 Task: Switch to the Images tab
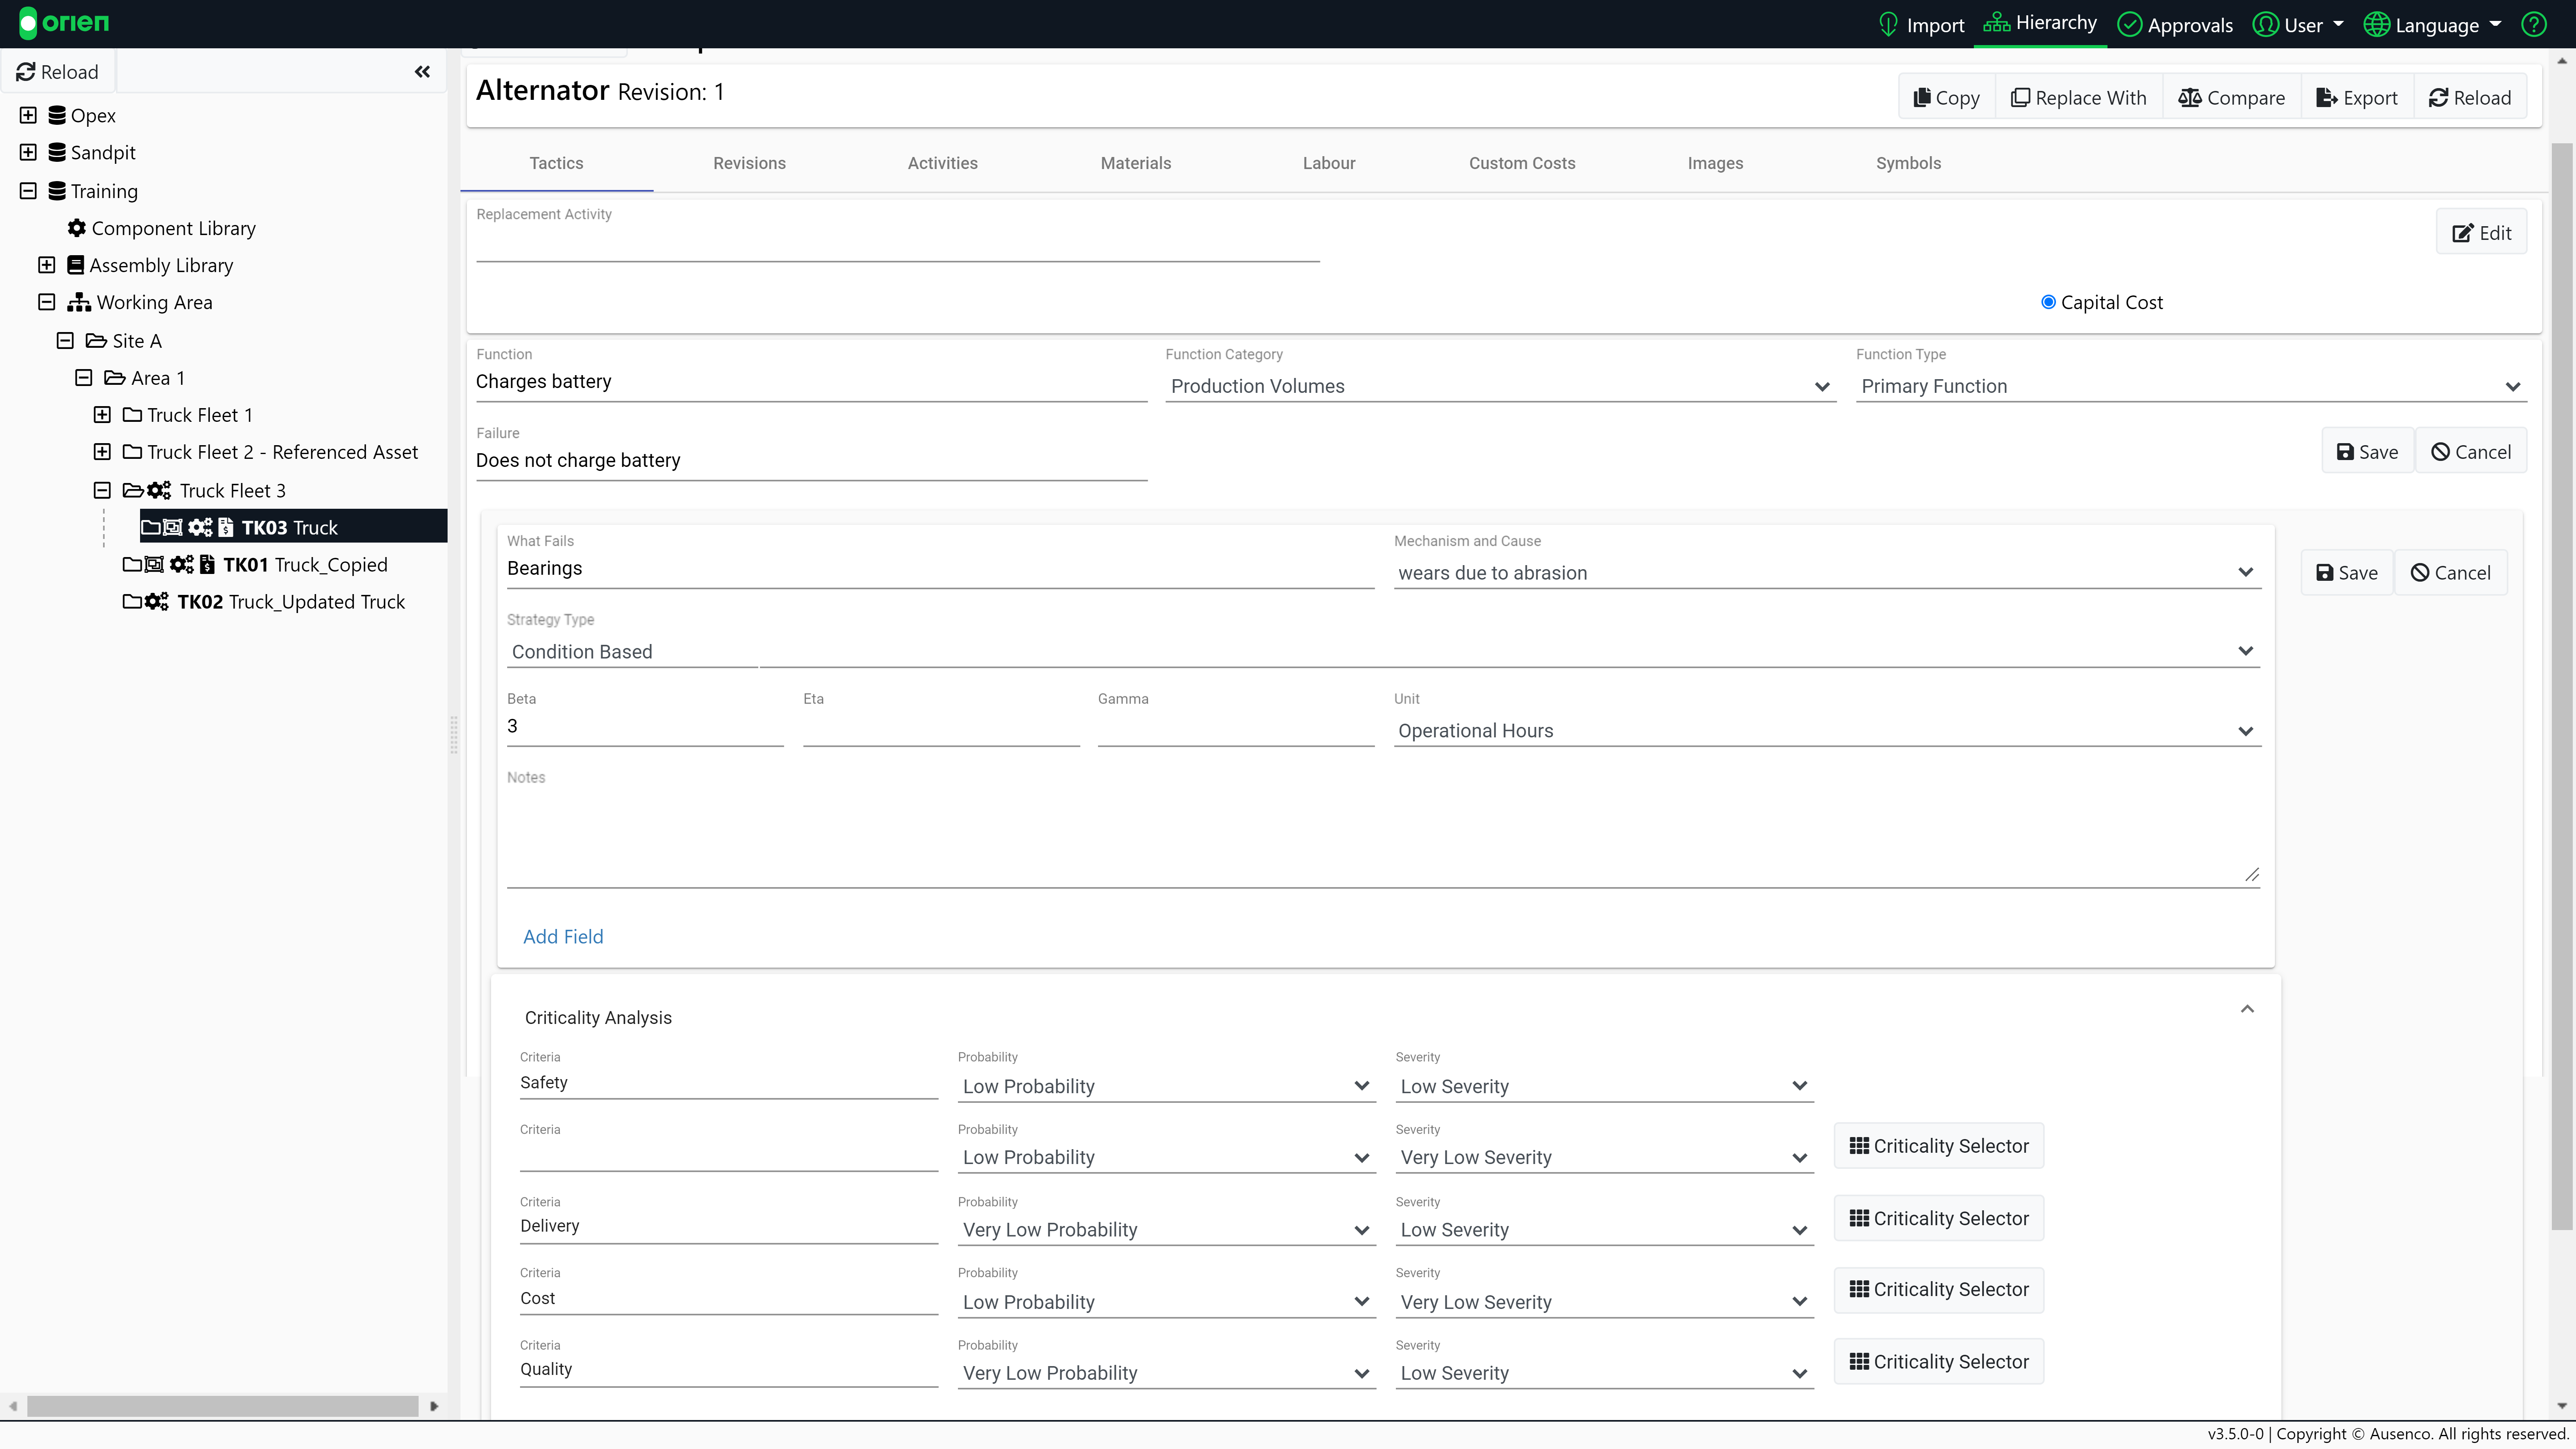click(x=1715, y=163)
